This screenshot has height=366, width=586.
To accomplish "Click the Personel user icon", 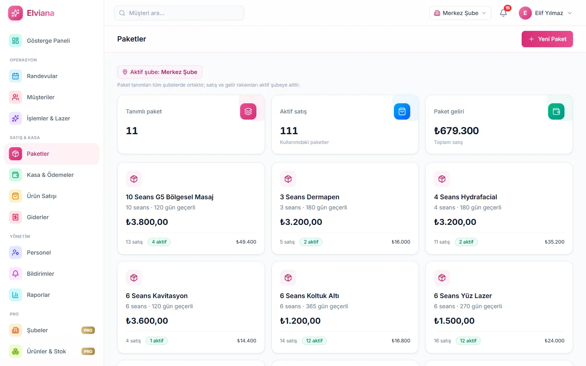I will [15, 253].
